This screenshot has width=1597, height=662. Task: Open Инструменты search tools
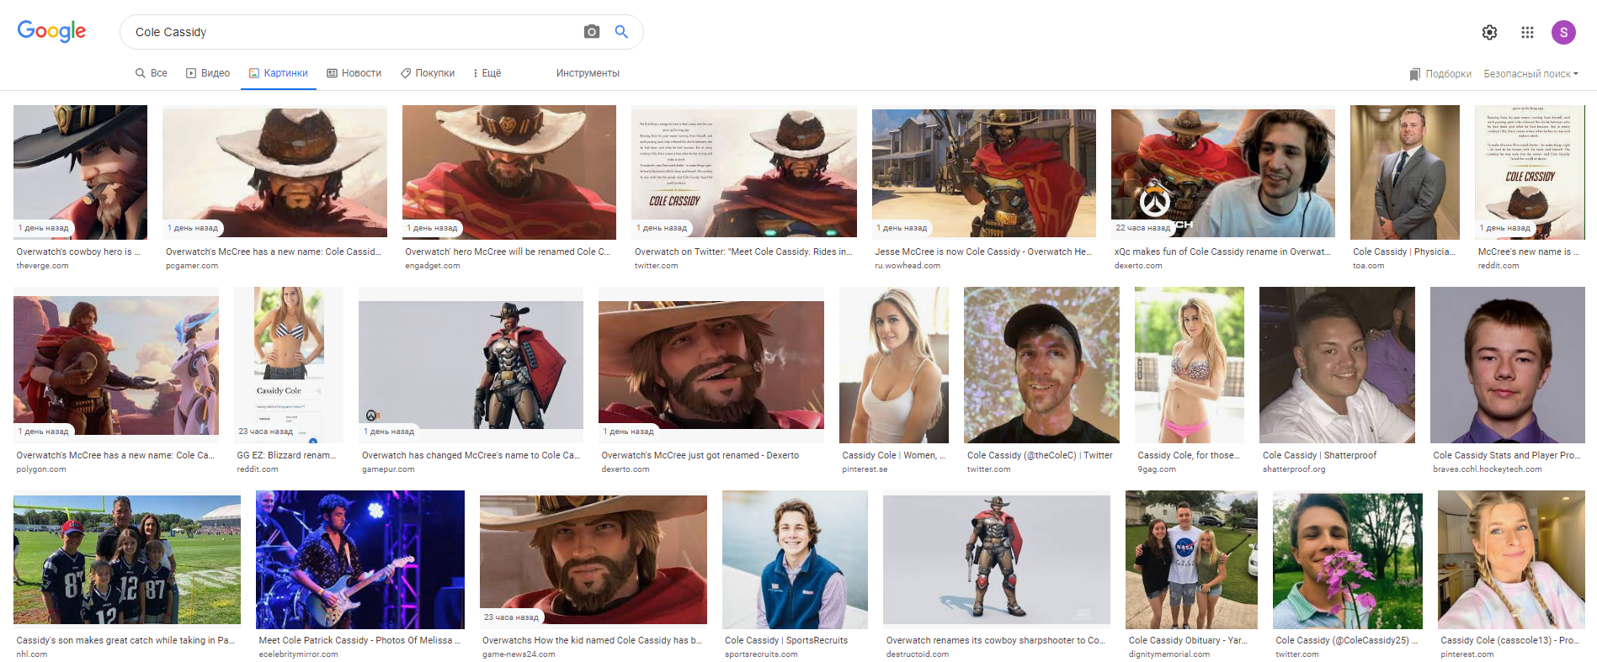coord(588,73)
